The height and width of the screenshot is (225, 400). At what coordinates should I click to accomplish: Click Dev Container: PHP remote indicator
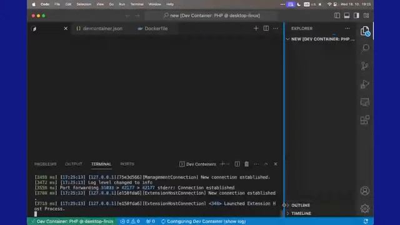point(72,221)
